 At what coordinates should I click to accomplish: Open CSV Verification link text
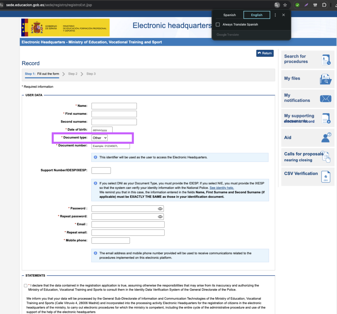[301, 174]
